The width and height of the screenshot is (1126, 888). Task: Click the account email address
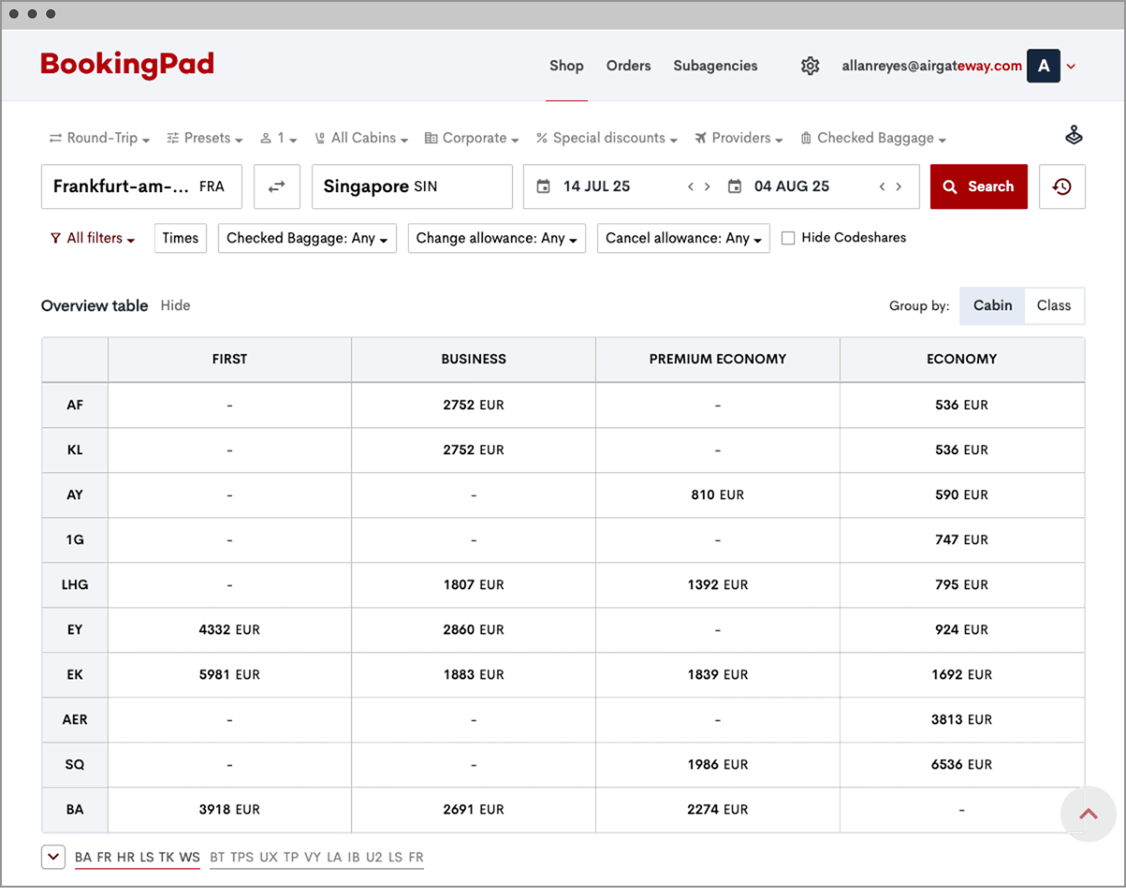point(932,66)
